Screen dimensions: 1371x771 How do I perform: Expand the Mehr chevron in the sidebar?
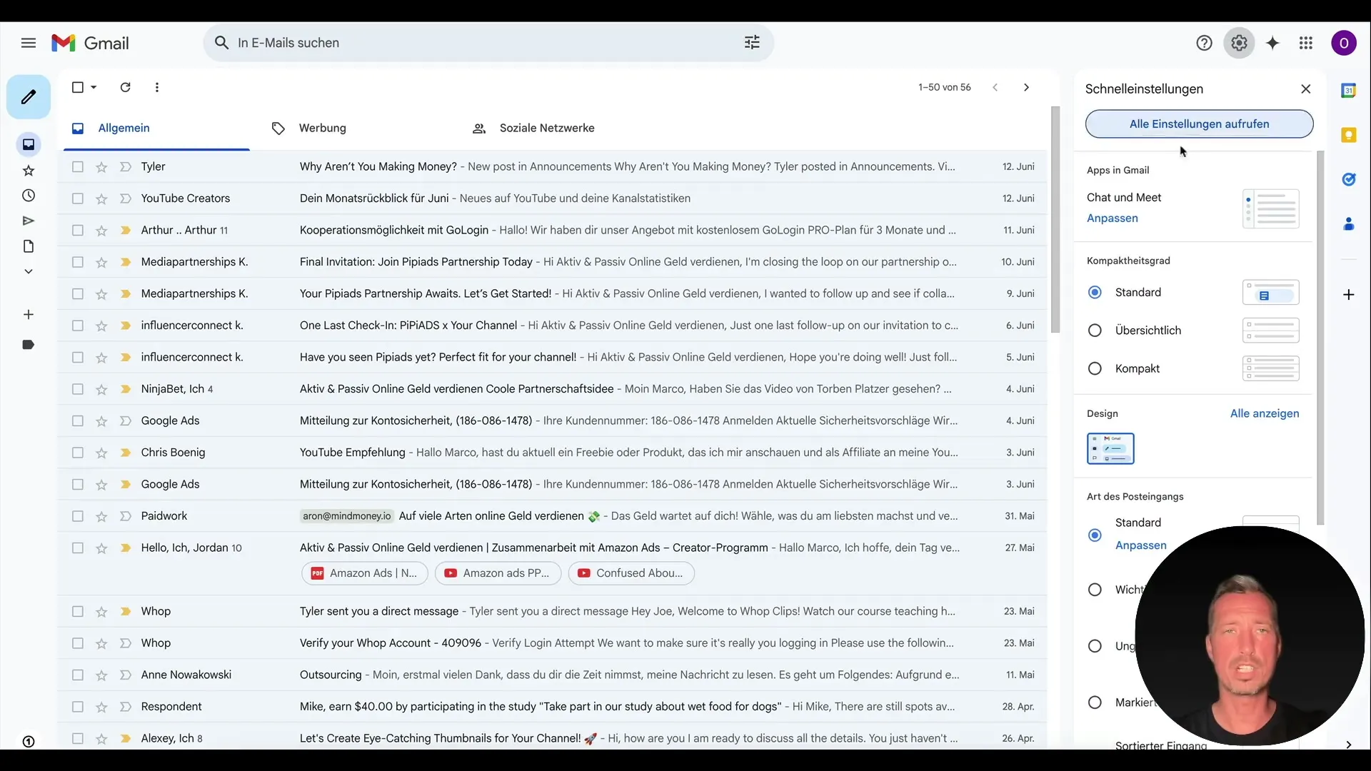pyautogui.click(x=28, y=271)
